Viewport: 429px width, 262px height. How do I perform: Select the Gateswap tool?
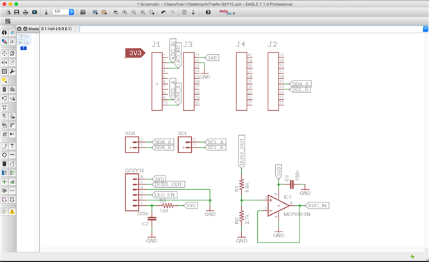tap(4, 107)
